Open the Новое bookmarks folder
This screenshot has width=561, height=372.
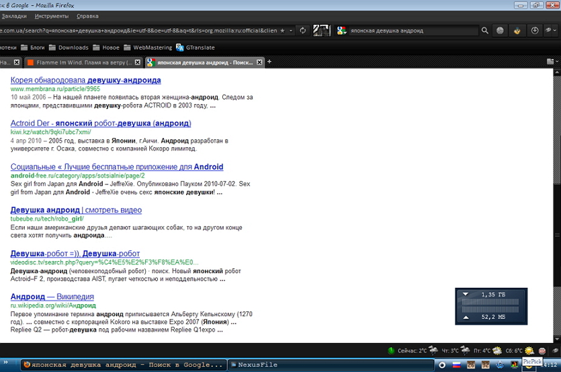tap(106, 47)
